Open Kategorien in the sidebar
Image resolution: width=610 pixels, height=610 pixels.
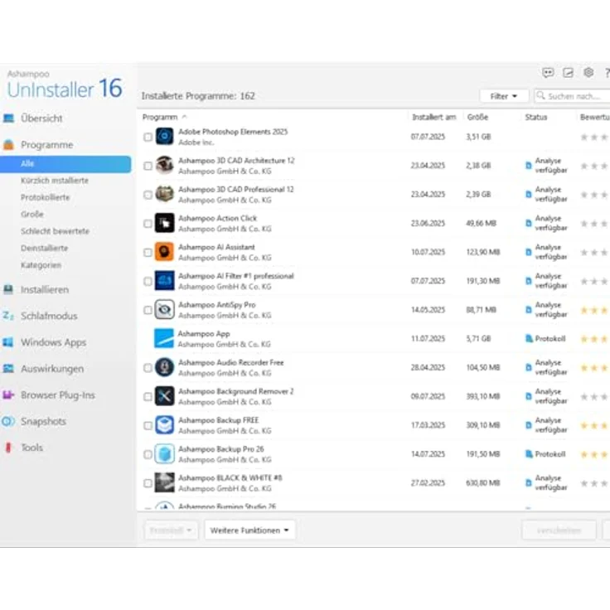point(41,265)
